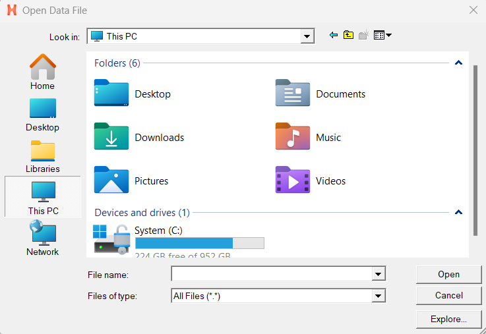Open the Files of type dropdown arrow

click(x=378, y=296)
